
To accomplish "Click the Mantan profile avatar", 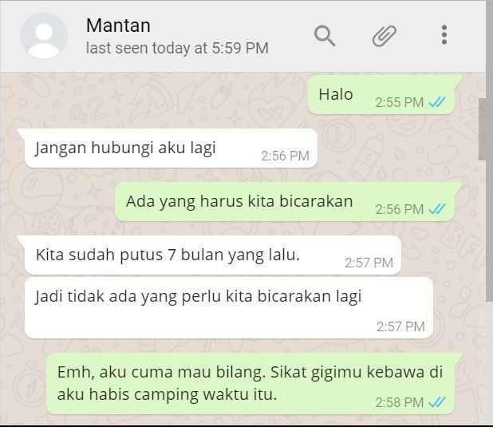I will click(44, 36).
